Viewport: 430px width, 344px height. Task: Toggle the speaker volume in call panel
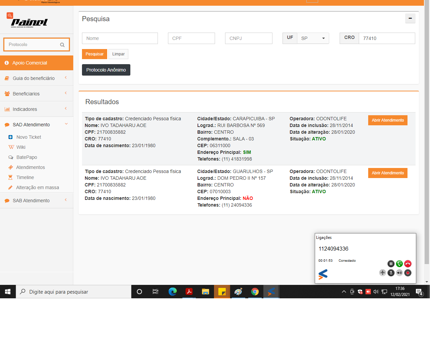click(399, 273)
